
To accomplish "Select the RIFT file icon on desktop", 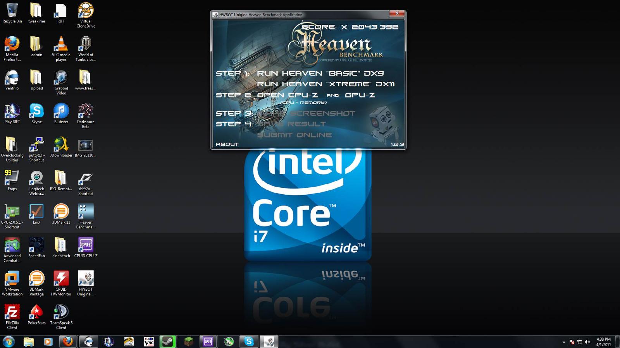I will click(x=61, y=14).
